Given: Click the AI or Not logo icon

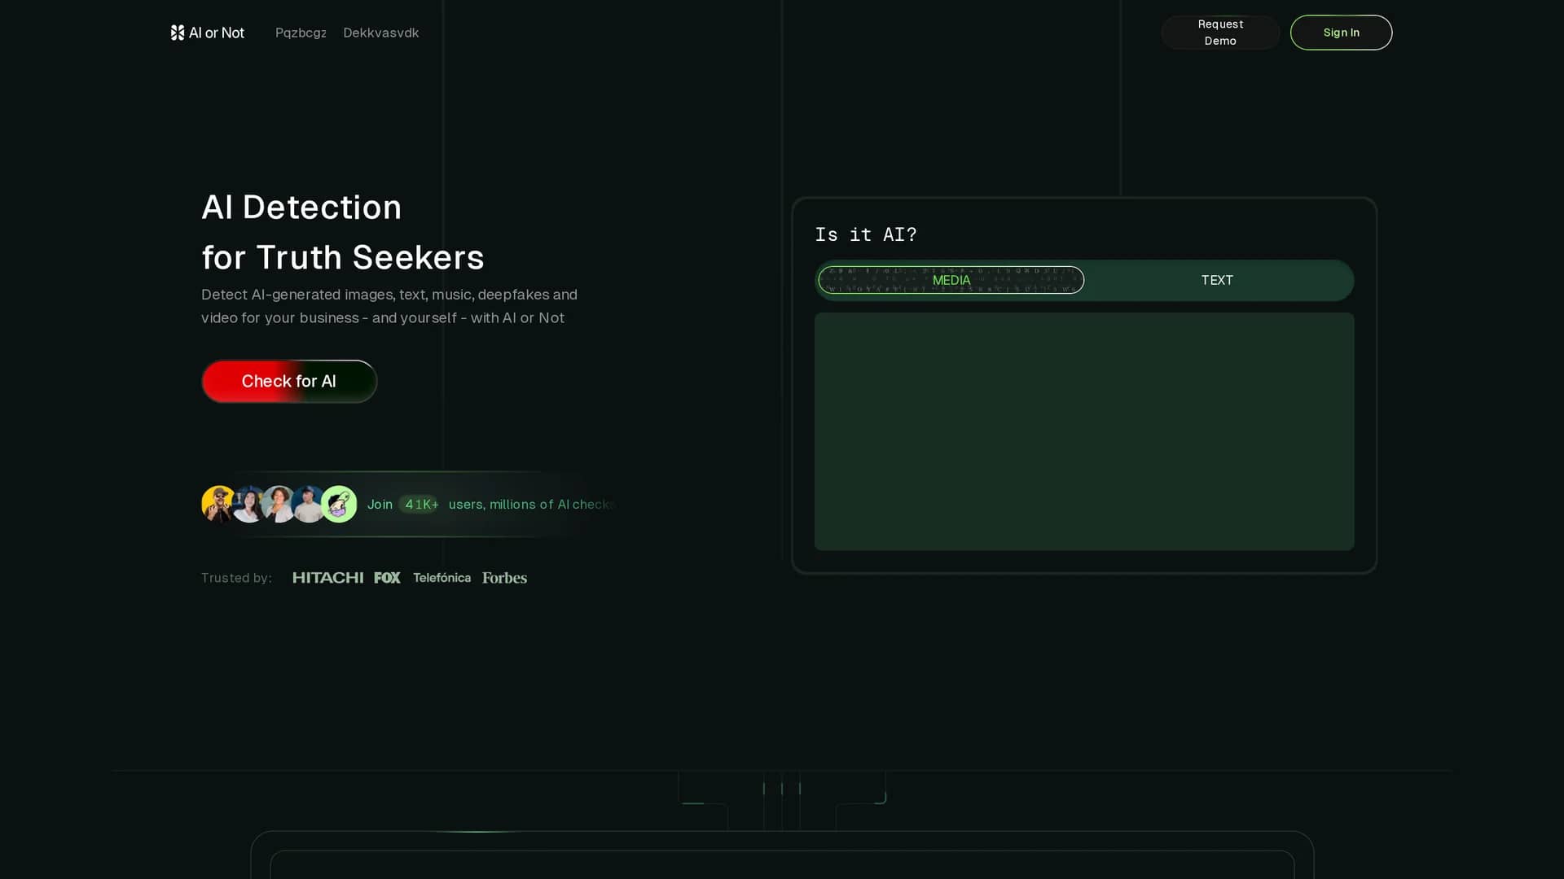Looking at the screenshot, I should (x=178, y=33).
